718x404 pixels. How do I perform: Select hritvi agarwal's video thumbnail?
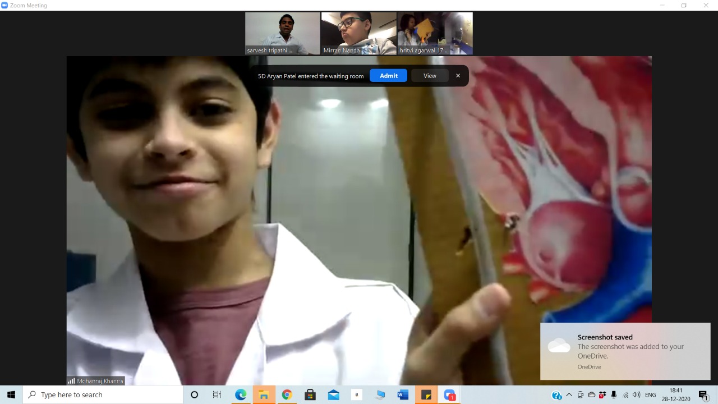435,33
